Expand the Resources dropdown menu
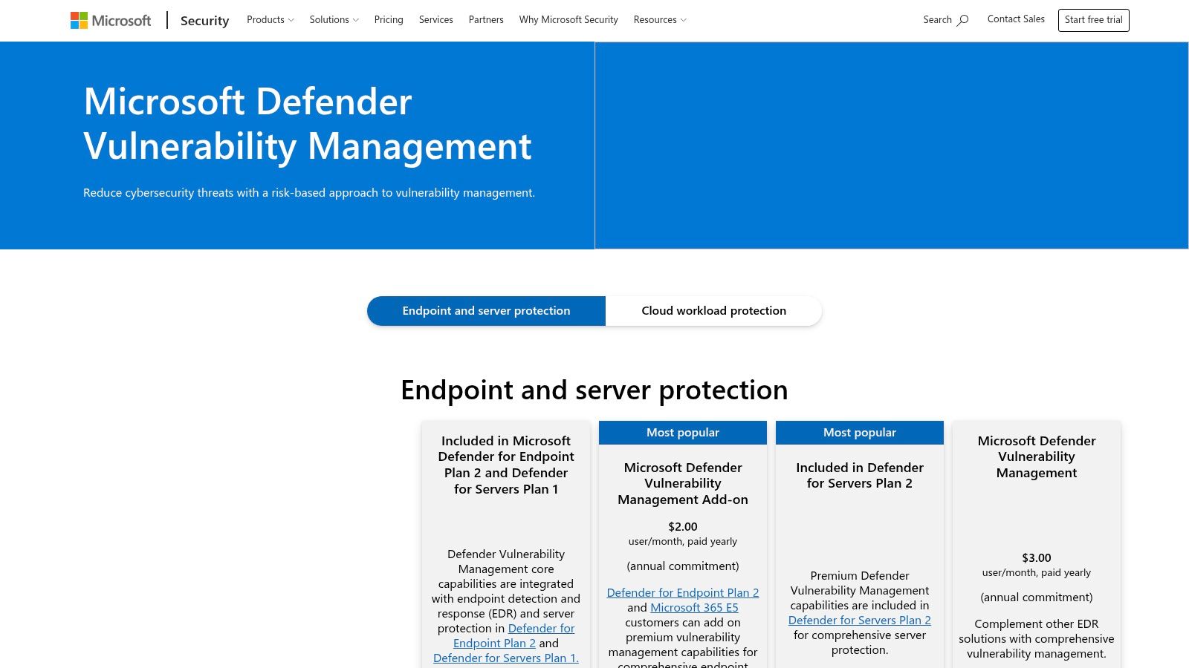This screenshot has width=1189, height=668. click(660, 19)
